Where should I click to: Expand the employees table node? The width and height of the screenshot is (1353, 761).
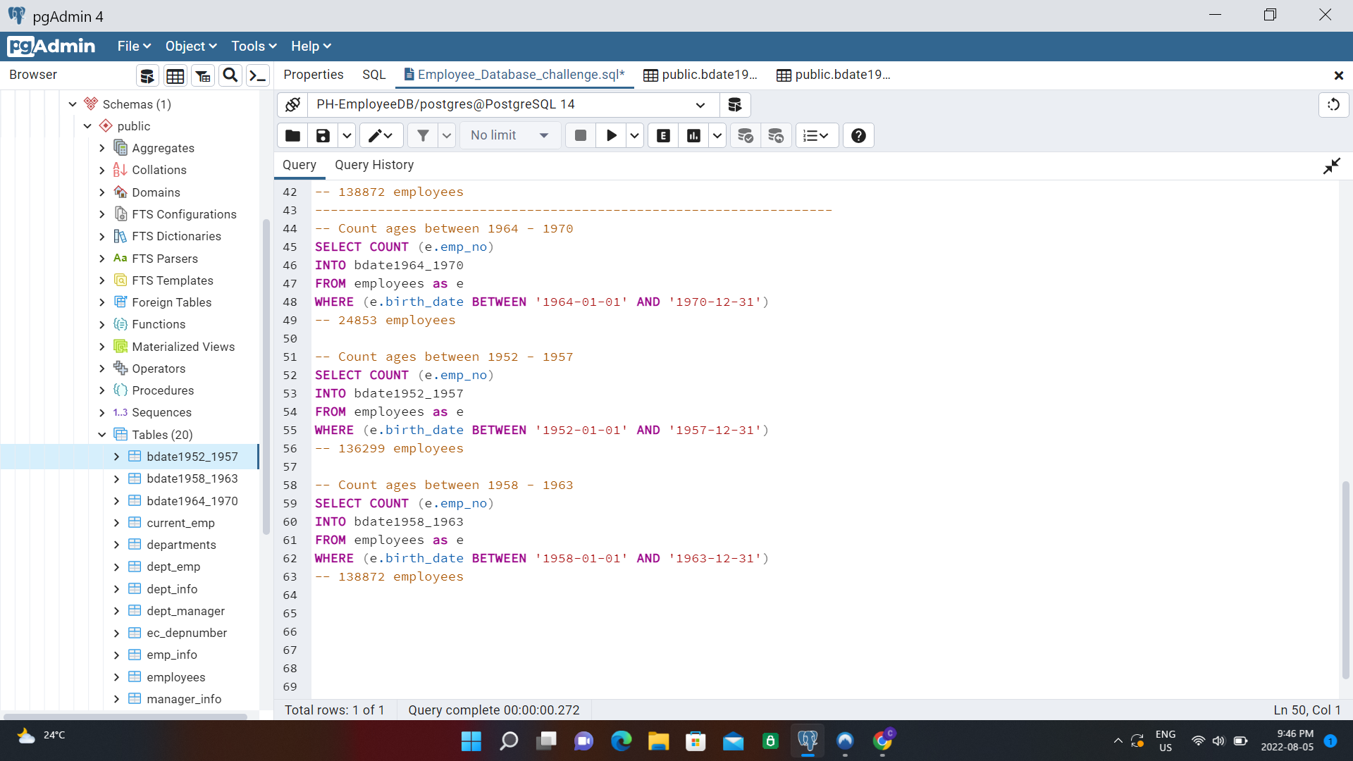pyautogui.click(x=117, y=676)
